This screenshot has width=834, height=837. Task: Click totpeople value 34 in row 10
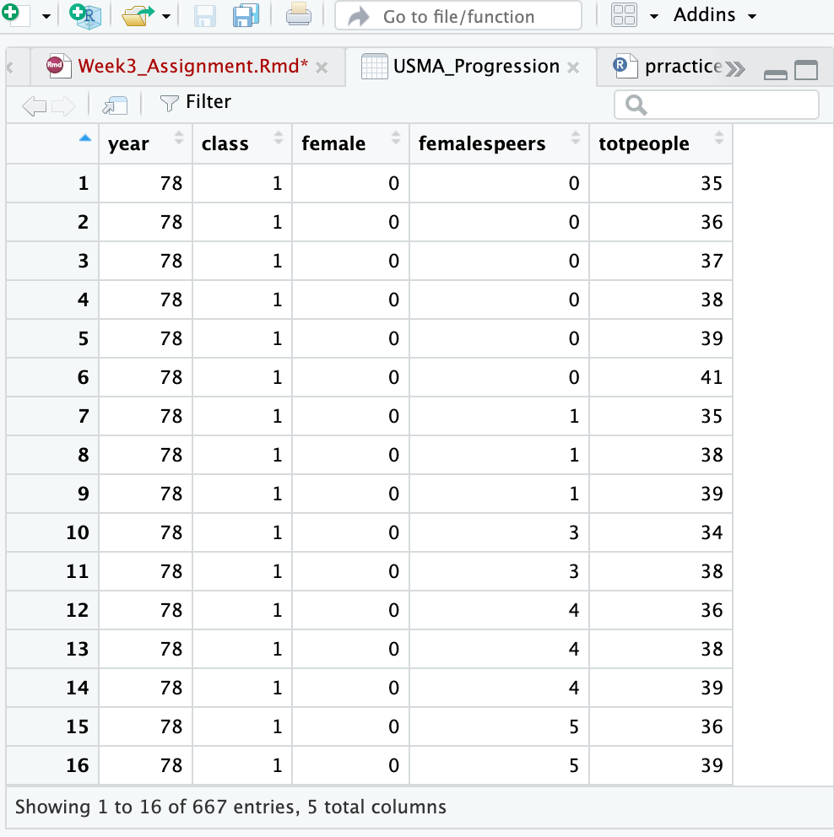(x=712, y=532)
